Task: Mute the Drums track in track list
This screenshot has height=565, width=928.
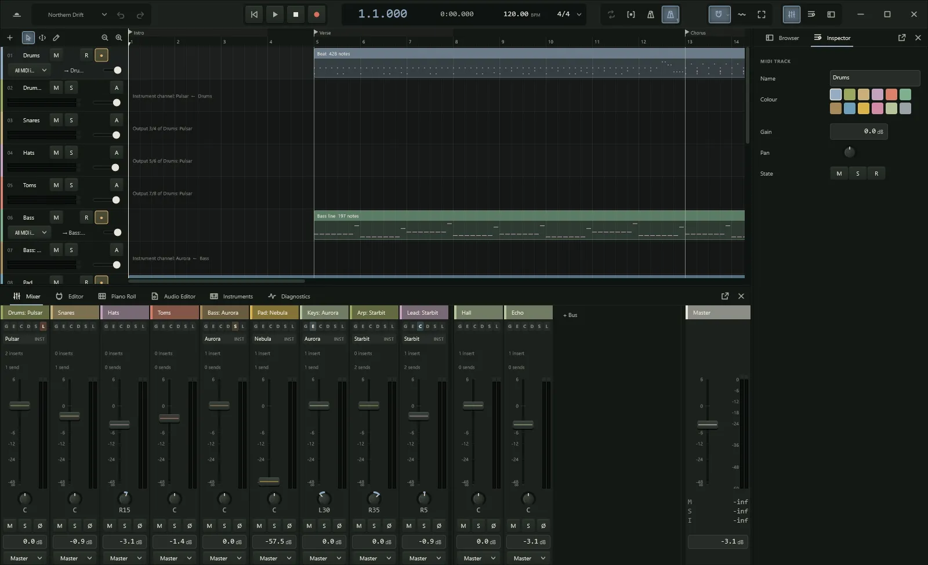Action: [56, 56]
